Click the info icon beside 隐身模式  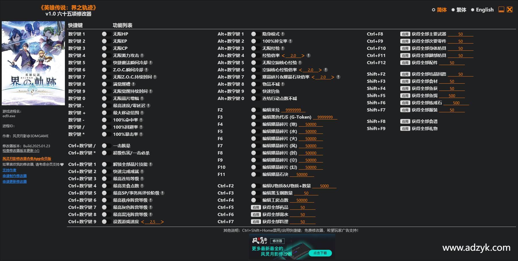pyautogui.click(x=283, y=34)
